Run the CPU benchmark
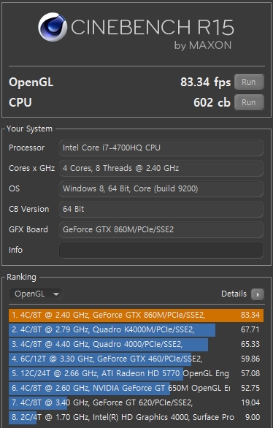 (249, 102)
